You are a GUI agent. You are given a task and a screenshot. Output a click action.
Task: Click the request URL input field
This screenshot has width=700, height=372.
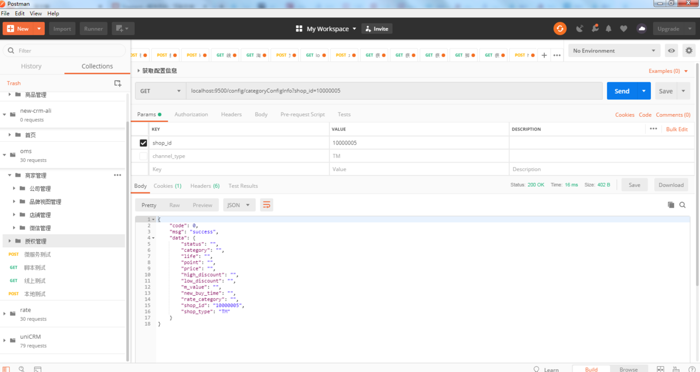[394, 91]
